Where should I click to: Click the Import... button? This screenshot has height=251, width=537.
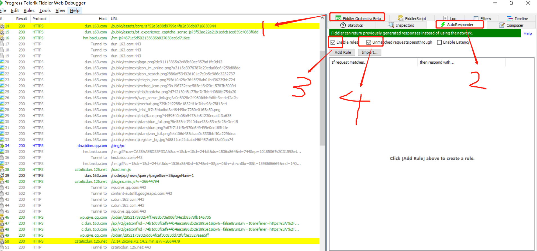[x=370, y=52]
